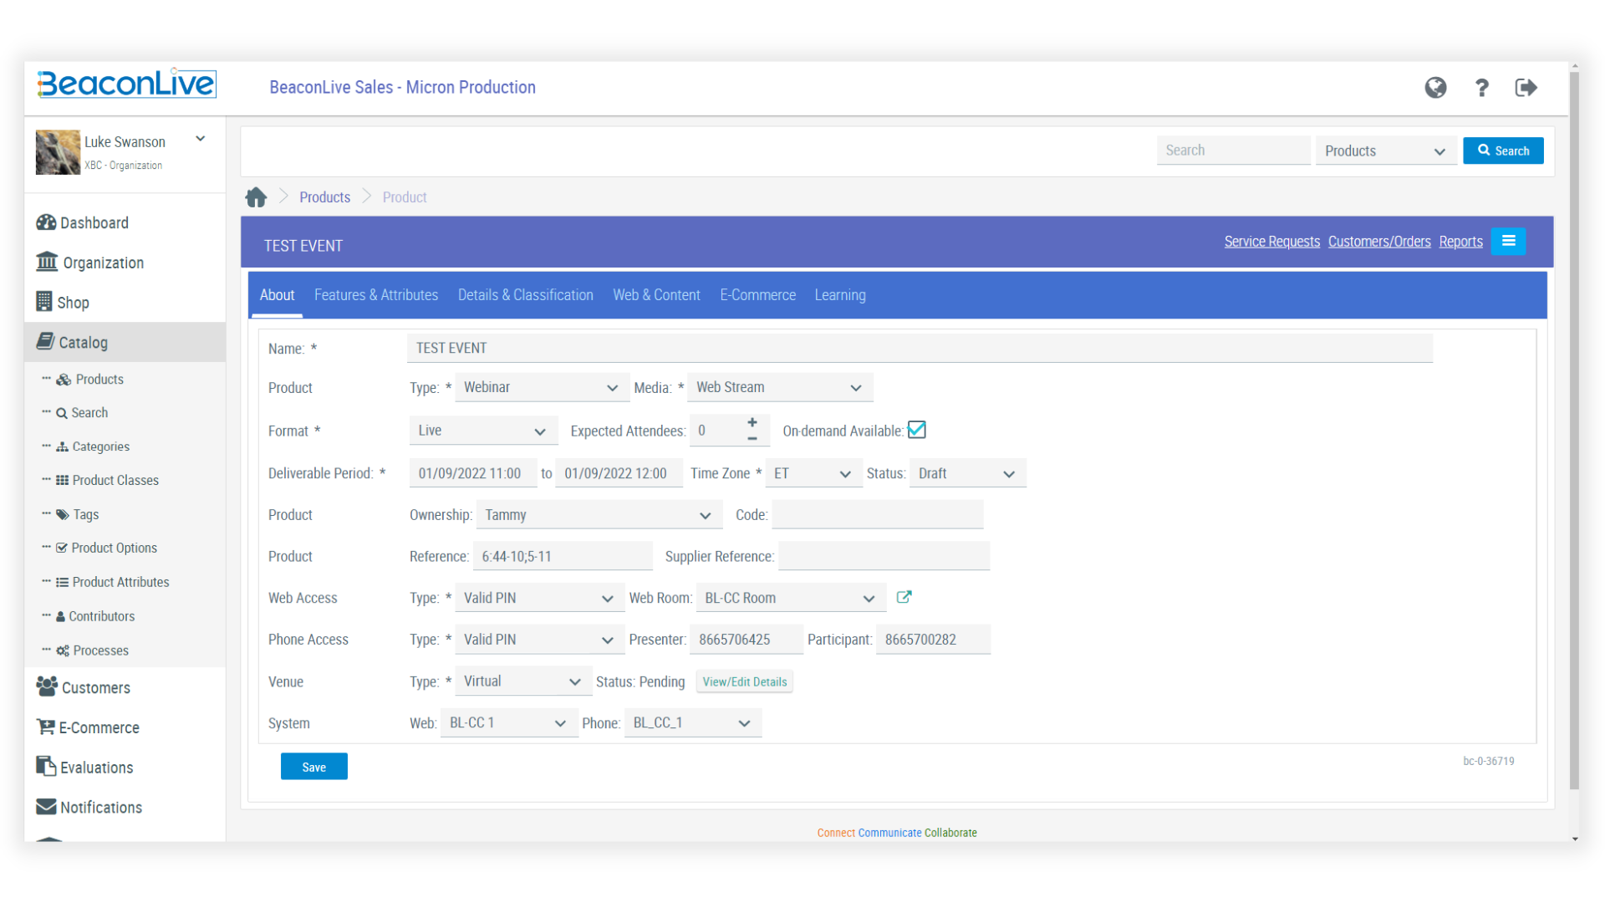Image resolution: width=1605 pixels, height=903 pixels.
Task: Click the Contributors person icon
Action: tap(60, 617)
